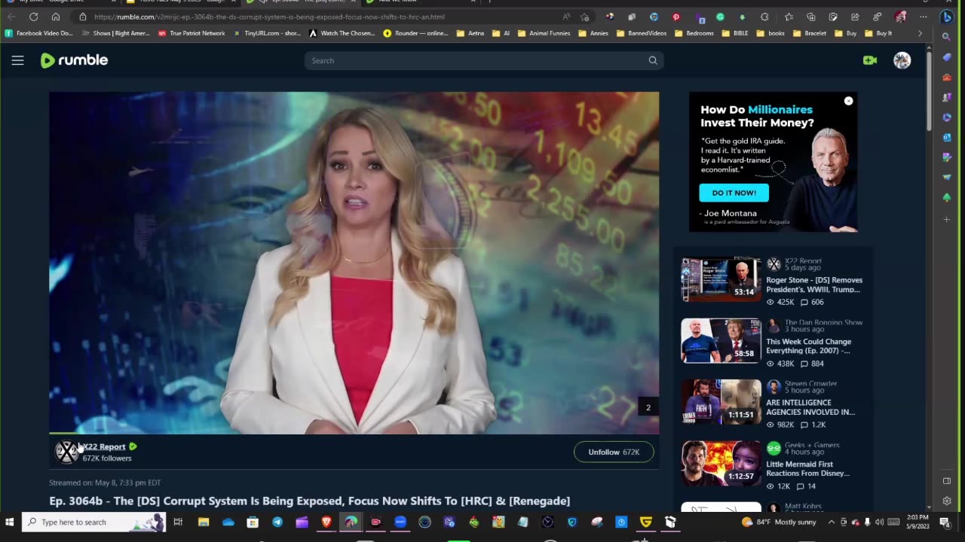965x542 pixels.
Task: Open True Patriot Network bookmark
Action: click(191, 33)
